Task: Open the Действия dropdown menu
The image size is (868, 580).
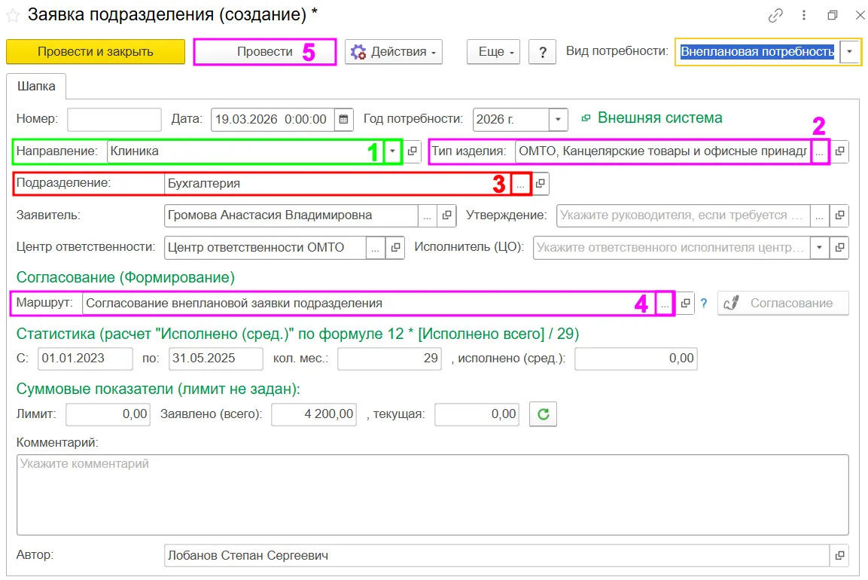Action: pos(394,52)
